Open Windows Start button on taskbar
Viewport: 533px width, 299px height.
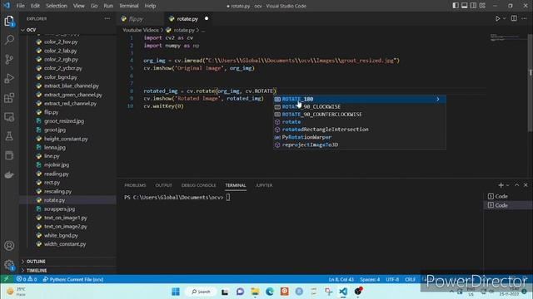point(176,292)
